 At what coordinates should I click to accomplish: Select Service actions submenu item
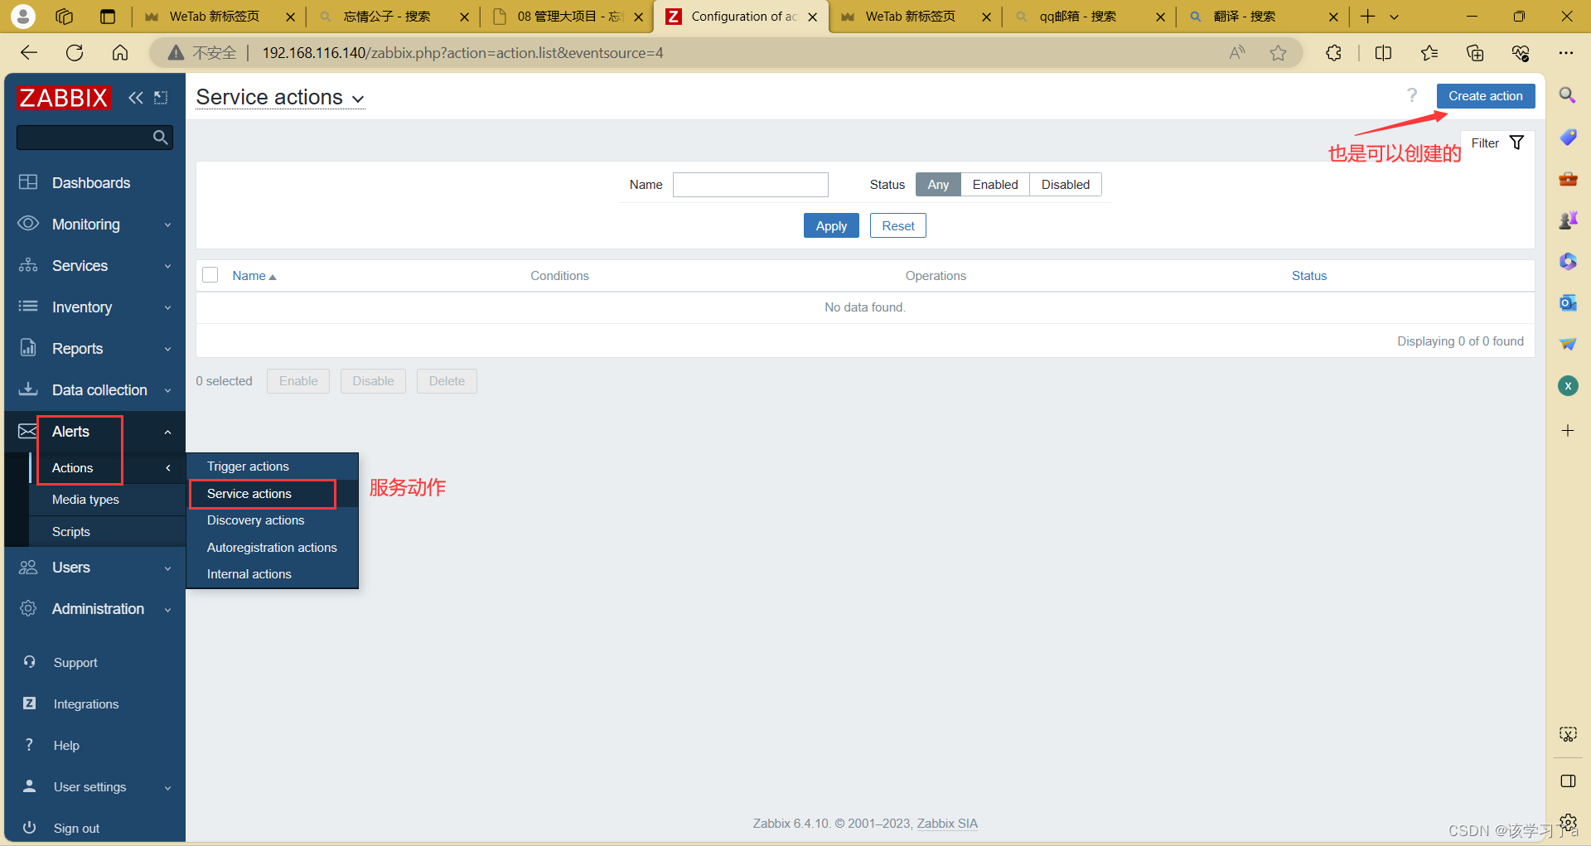pyautogui.click(x=272, y=494)
